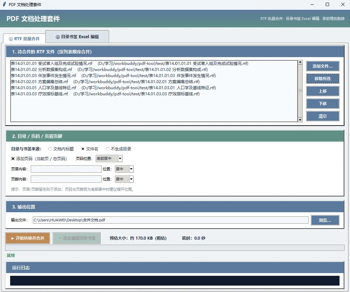The height and width of the screenshot is (292, 350).
Task: Click the 送去编辑目录书签 button
Action: (77, 238)
